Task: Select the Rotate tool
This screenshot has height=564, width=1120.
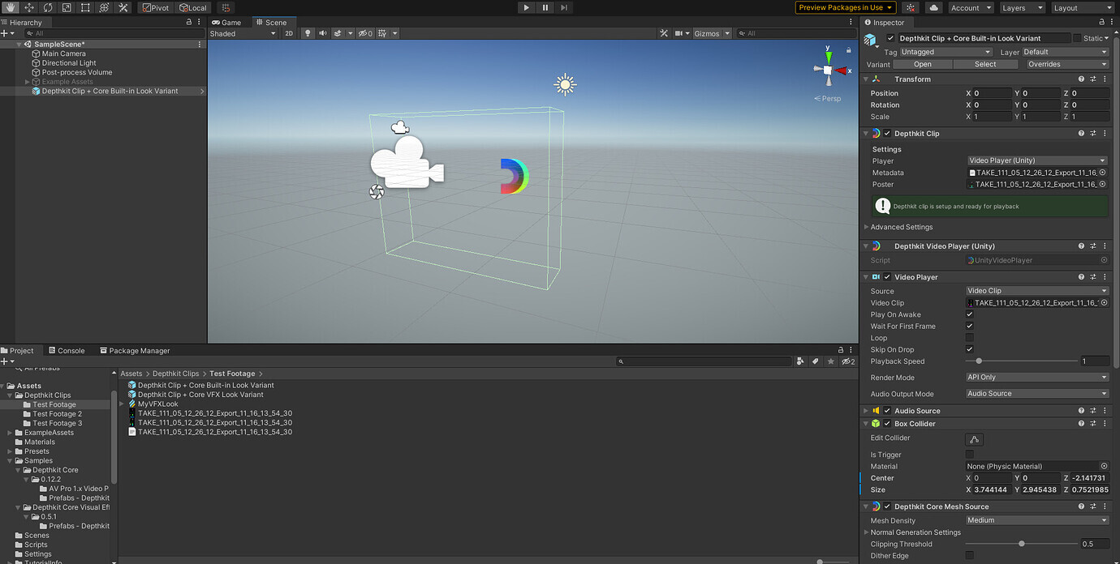Action: [x=48, y=7]
